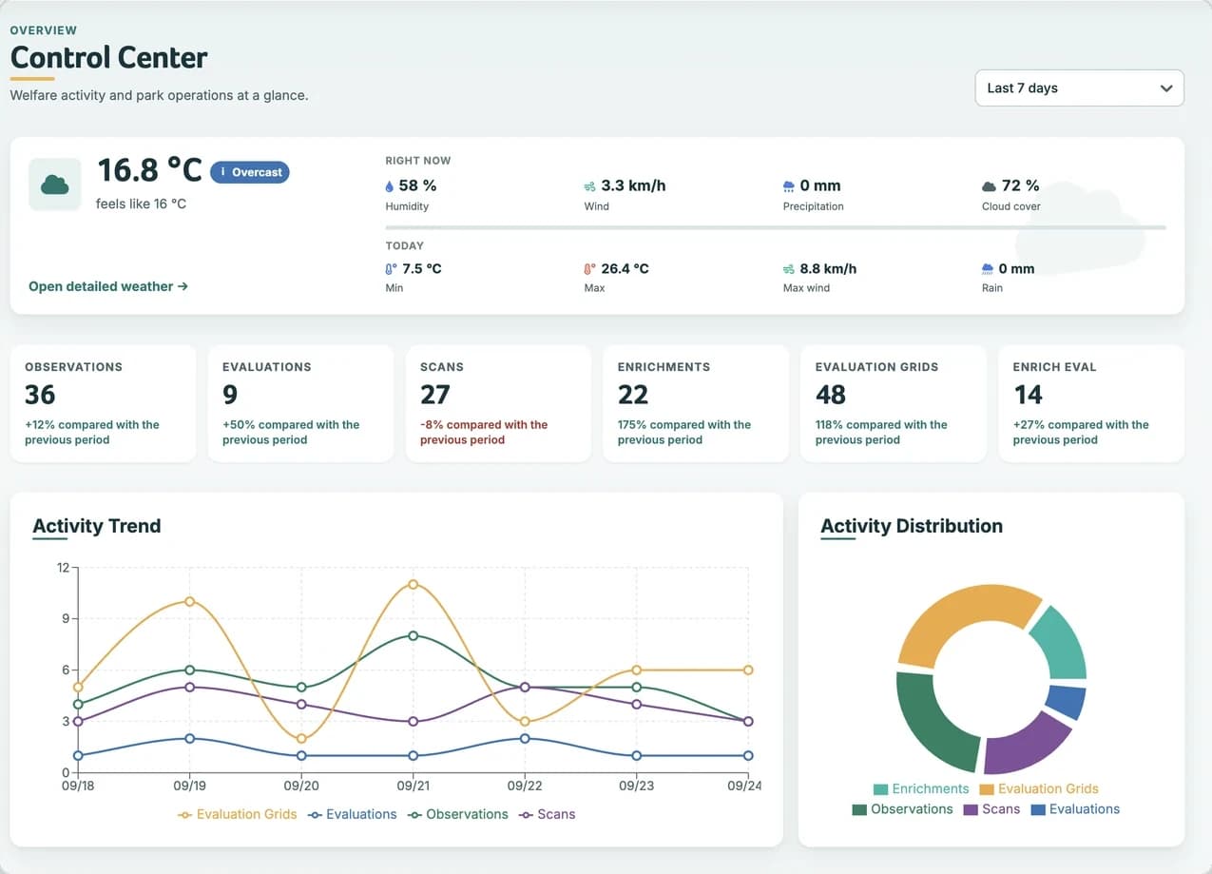
Task: Click the 09/22 x-axis date label
Action: coord(524,786)
